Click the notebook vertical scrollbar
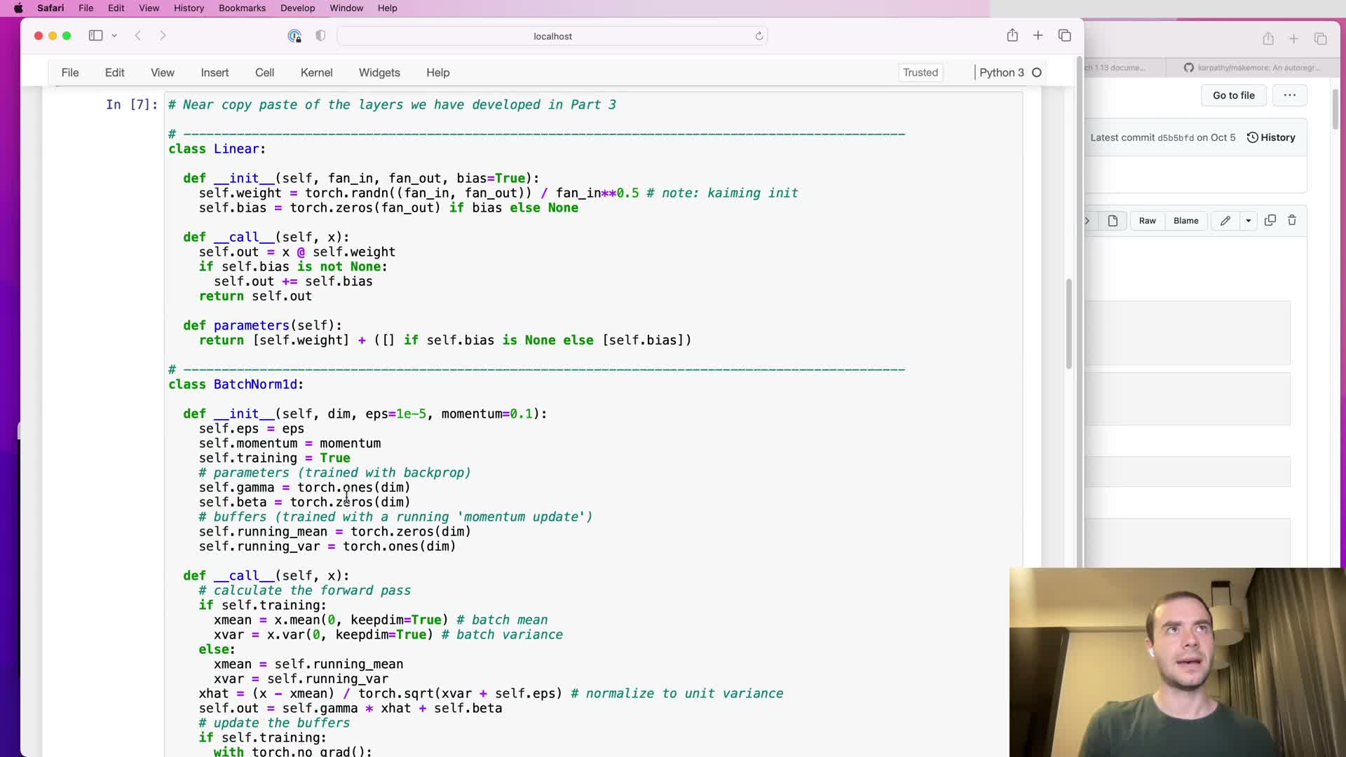This screenshot has height=757, width=1346. 1068,322
